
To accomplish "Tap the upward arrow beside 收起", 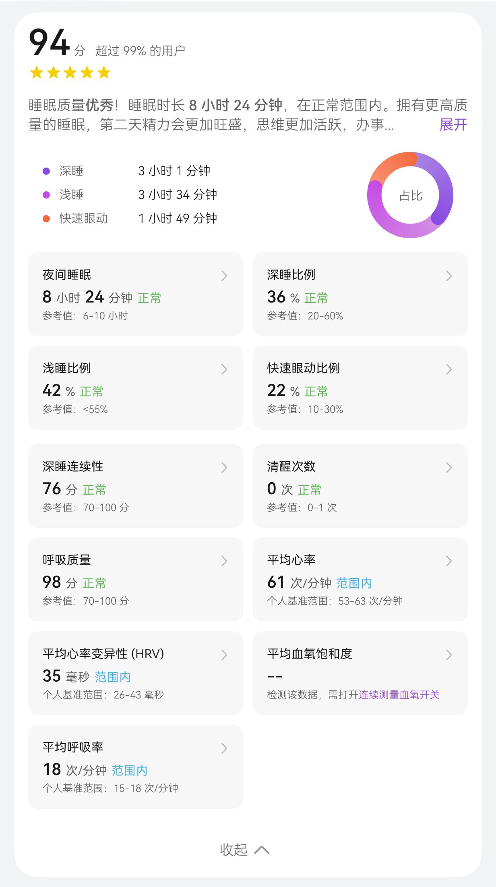I will (x=262, y=850).
